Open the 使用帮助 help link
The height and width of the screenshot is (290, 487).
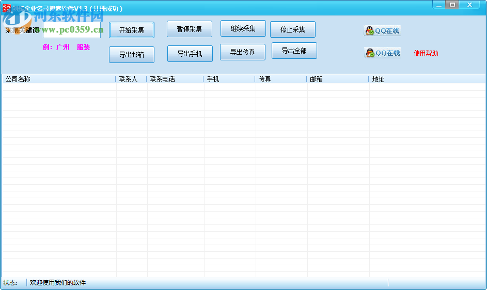426,53
